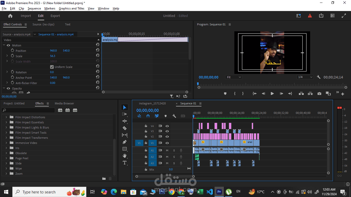Click Go to In point
Image resolution: width=351 pixels, height=197 pixels.
click(x=254, y=94)
